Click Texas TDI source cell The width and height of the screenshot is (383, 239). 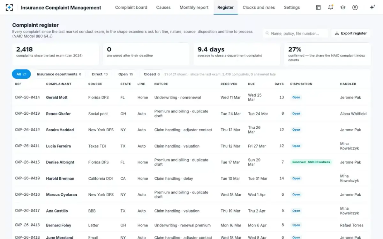coord(97,146)
